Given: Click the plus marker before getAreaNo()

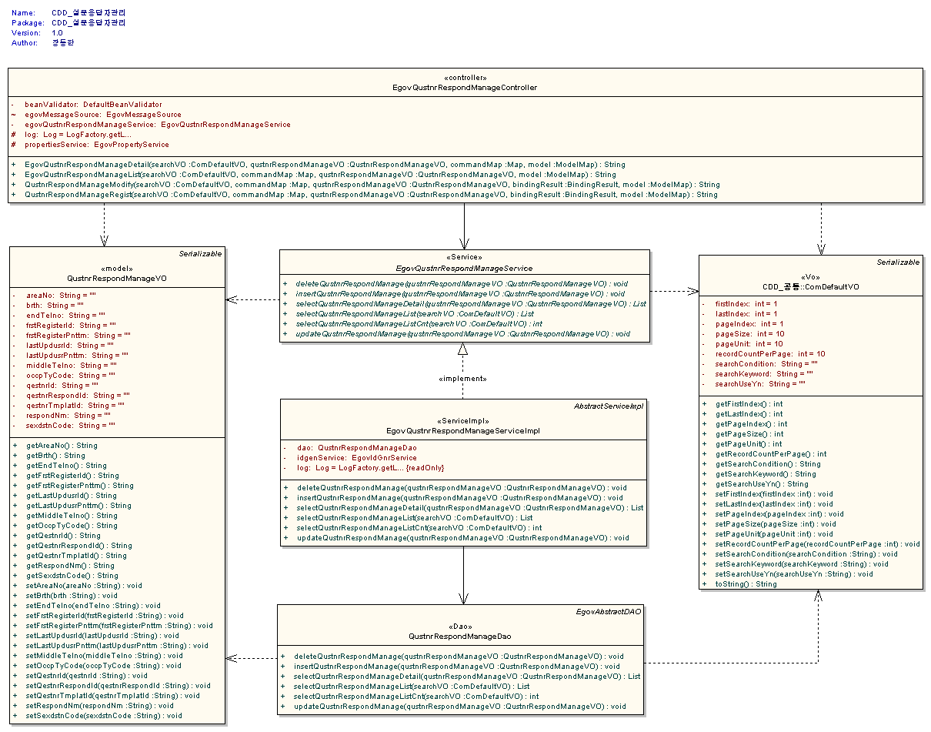Looking at the screenshot, I should [15, 446].
